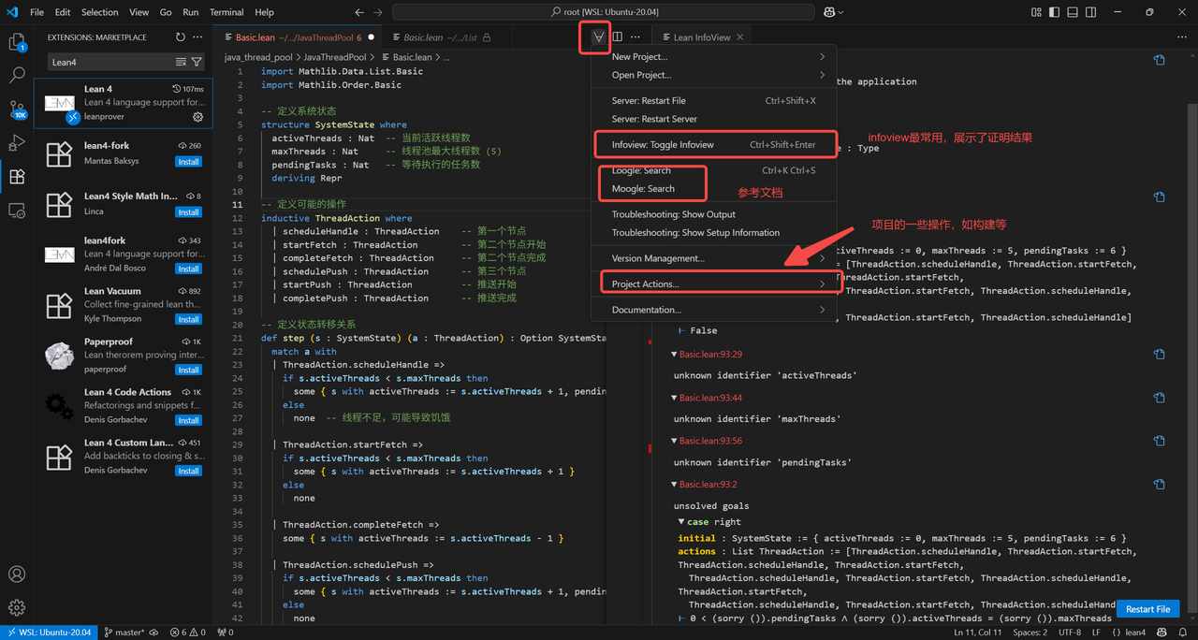Viewport: 1198px width, 640px height.
Task: Select Infoview: Toggle Infoview menu entry
Action: (x=663, y=145)
